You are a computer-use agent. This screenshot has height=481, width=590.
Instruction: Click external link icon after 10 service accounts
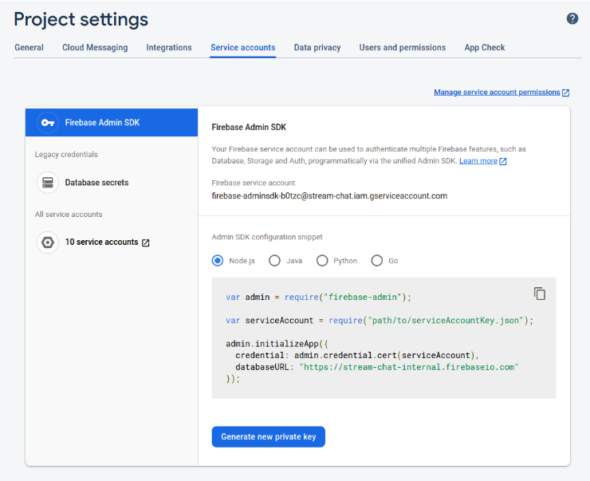[x=146, y=242]
